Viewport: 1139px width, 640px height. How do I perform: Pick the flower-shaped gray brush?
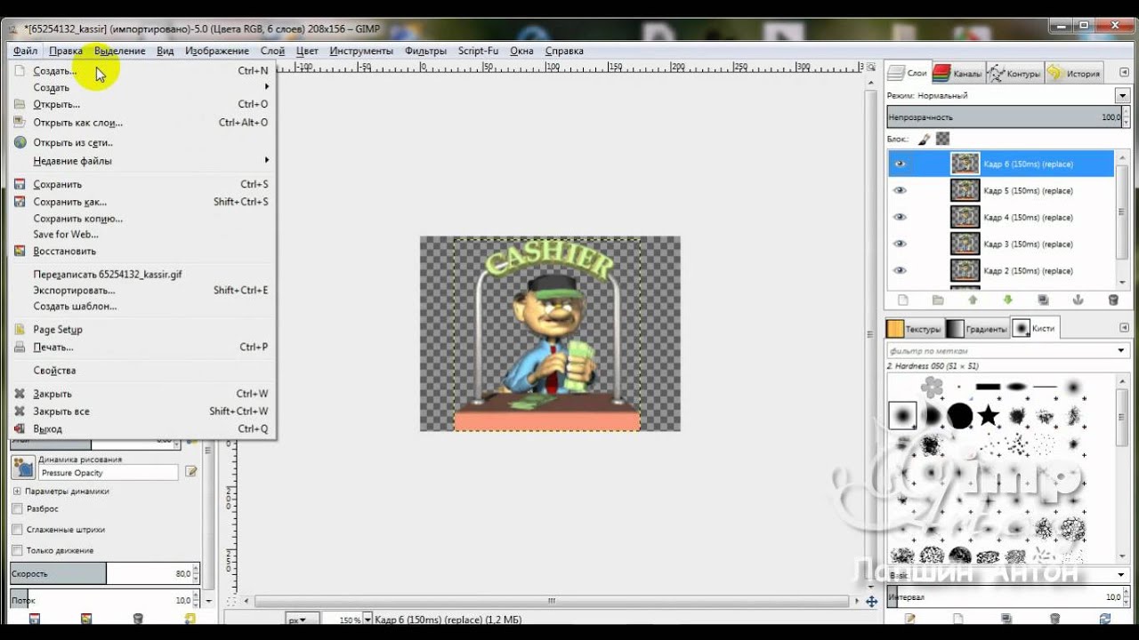click(x=932, y=387)
